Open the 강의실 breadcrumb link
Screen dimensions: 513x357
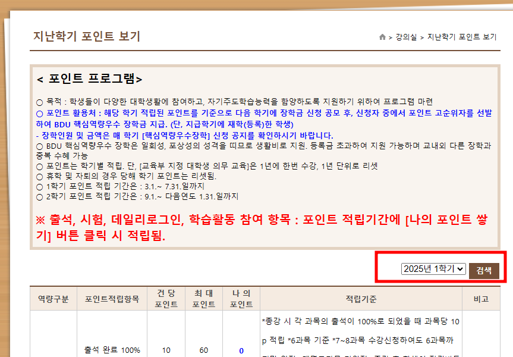click(x=406, y=37)
